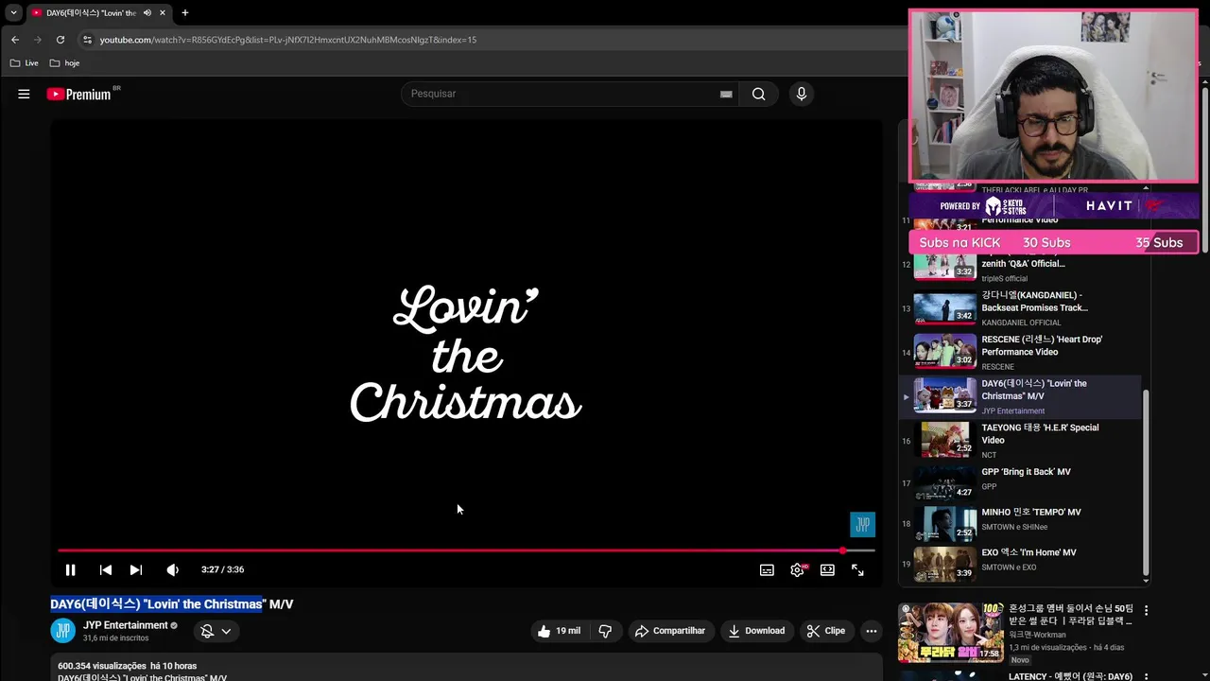Viewport: 1210px width, 681px height.
Task: Go back in browser
Action: coord(15,40)
